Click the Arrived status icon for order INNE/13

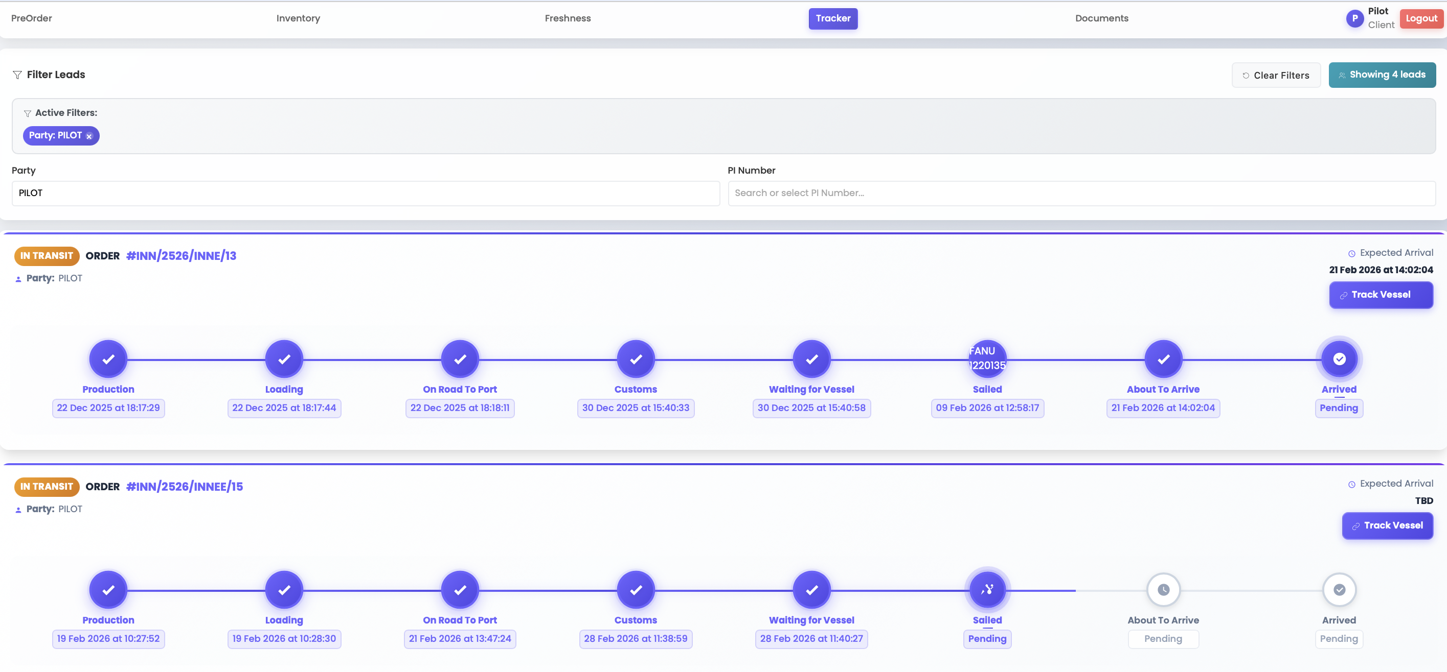[1339, 359]
